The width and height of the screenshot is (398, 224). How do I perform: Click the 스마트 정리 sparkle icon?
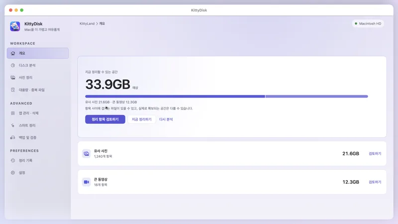click(13, 125)
